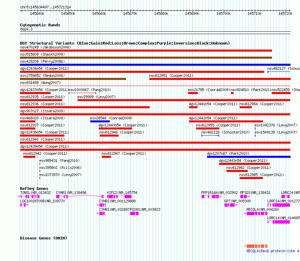Select variant esv21785 (Conrad2009)
The image size is (300, 261).
tap(209, 90)
